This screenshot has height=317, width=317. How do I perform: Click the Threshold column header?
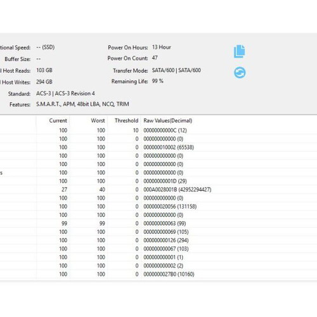pyautogui.click(x=126, y=120)
